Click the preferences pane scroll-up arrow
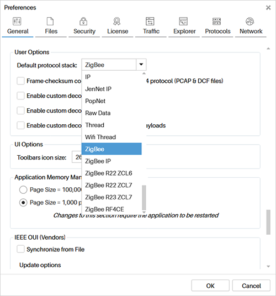The width and height of the screenshot is (276, 296). tap(268, 49)
